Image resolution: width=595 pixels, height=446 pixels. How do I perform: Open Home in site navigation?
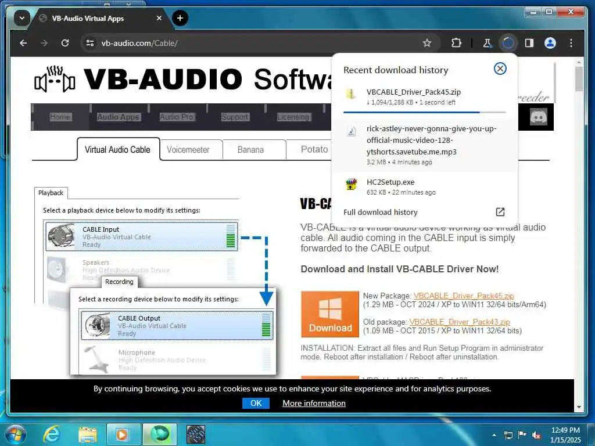click(x=60, y=117)
